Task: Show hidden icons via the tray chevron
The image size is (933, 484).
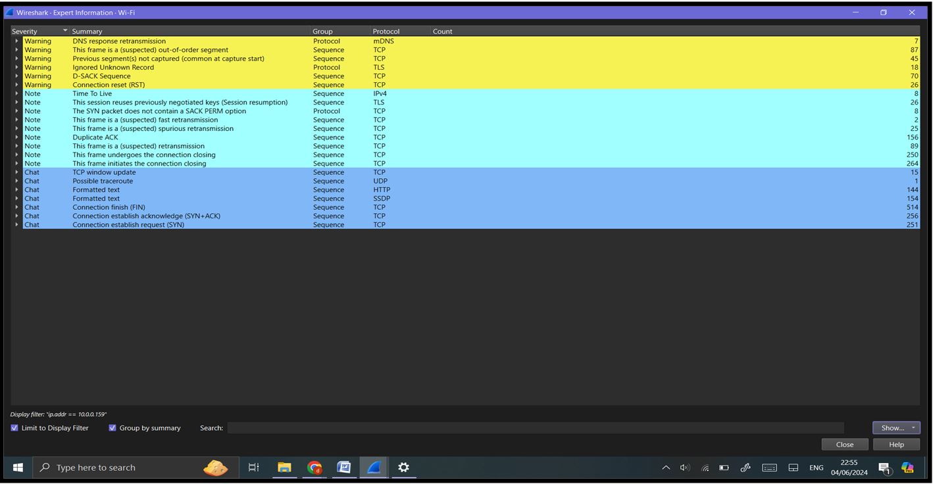Action: 666,468
